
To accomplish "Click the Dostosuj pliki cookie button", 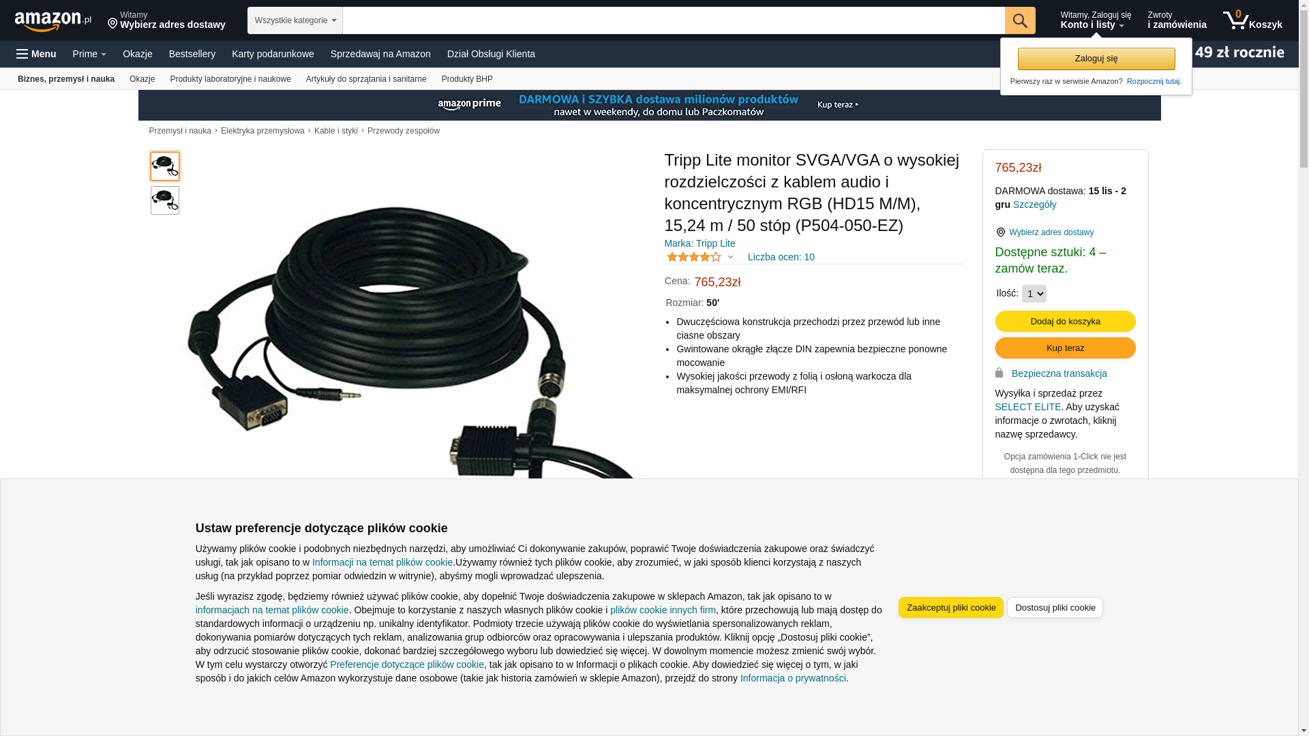I will (x=1055, y=608).
